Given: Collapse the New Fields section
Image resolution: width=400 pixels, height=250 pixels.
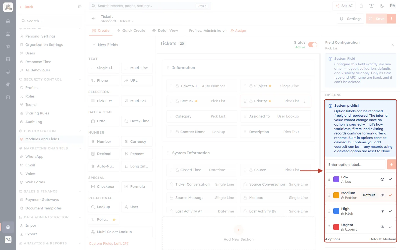Looking at the screenshot, I should [94, 45].
